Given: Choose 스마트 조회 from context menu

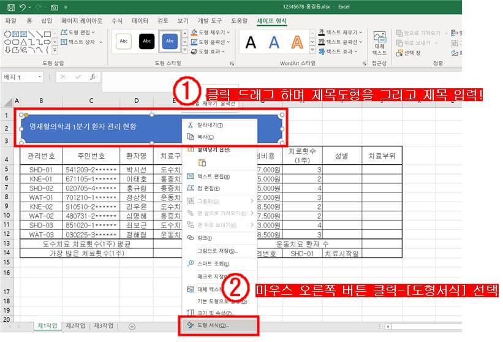Looking at the screenshot, I should point(219,264).
